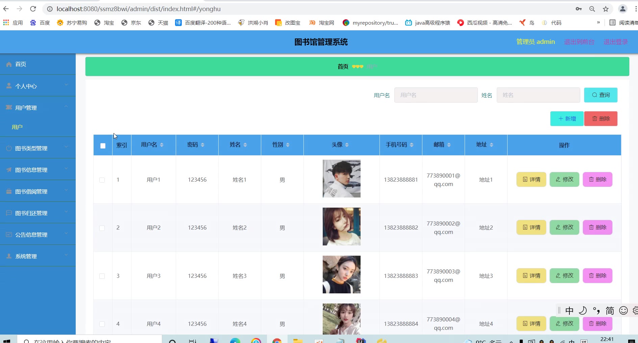Click the red 删除 batch delete button

[x=601, y=118]
